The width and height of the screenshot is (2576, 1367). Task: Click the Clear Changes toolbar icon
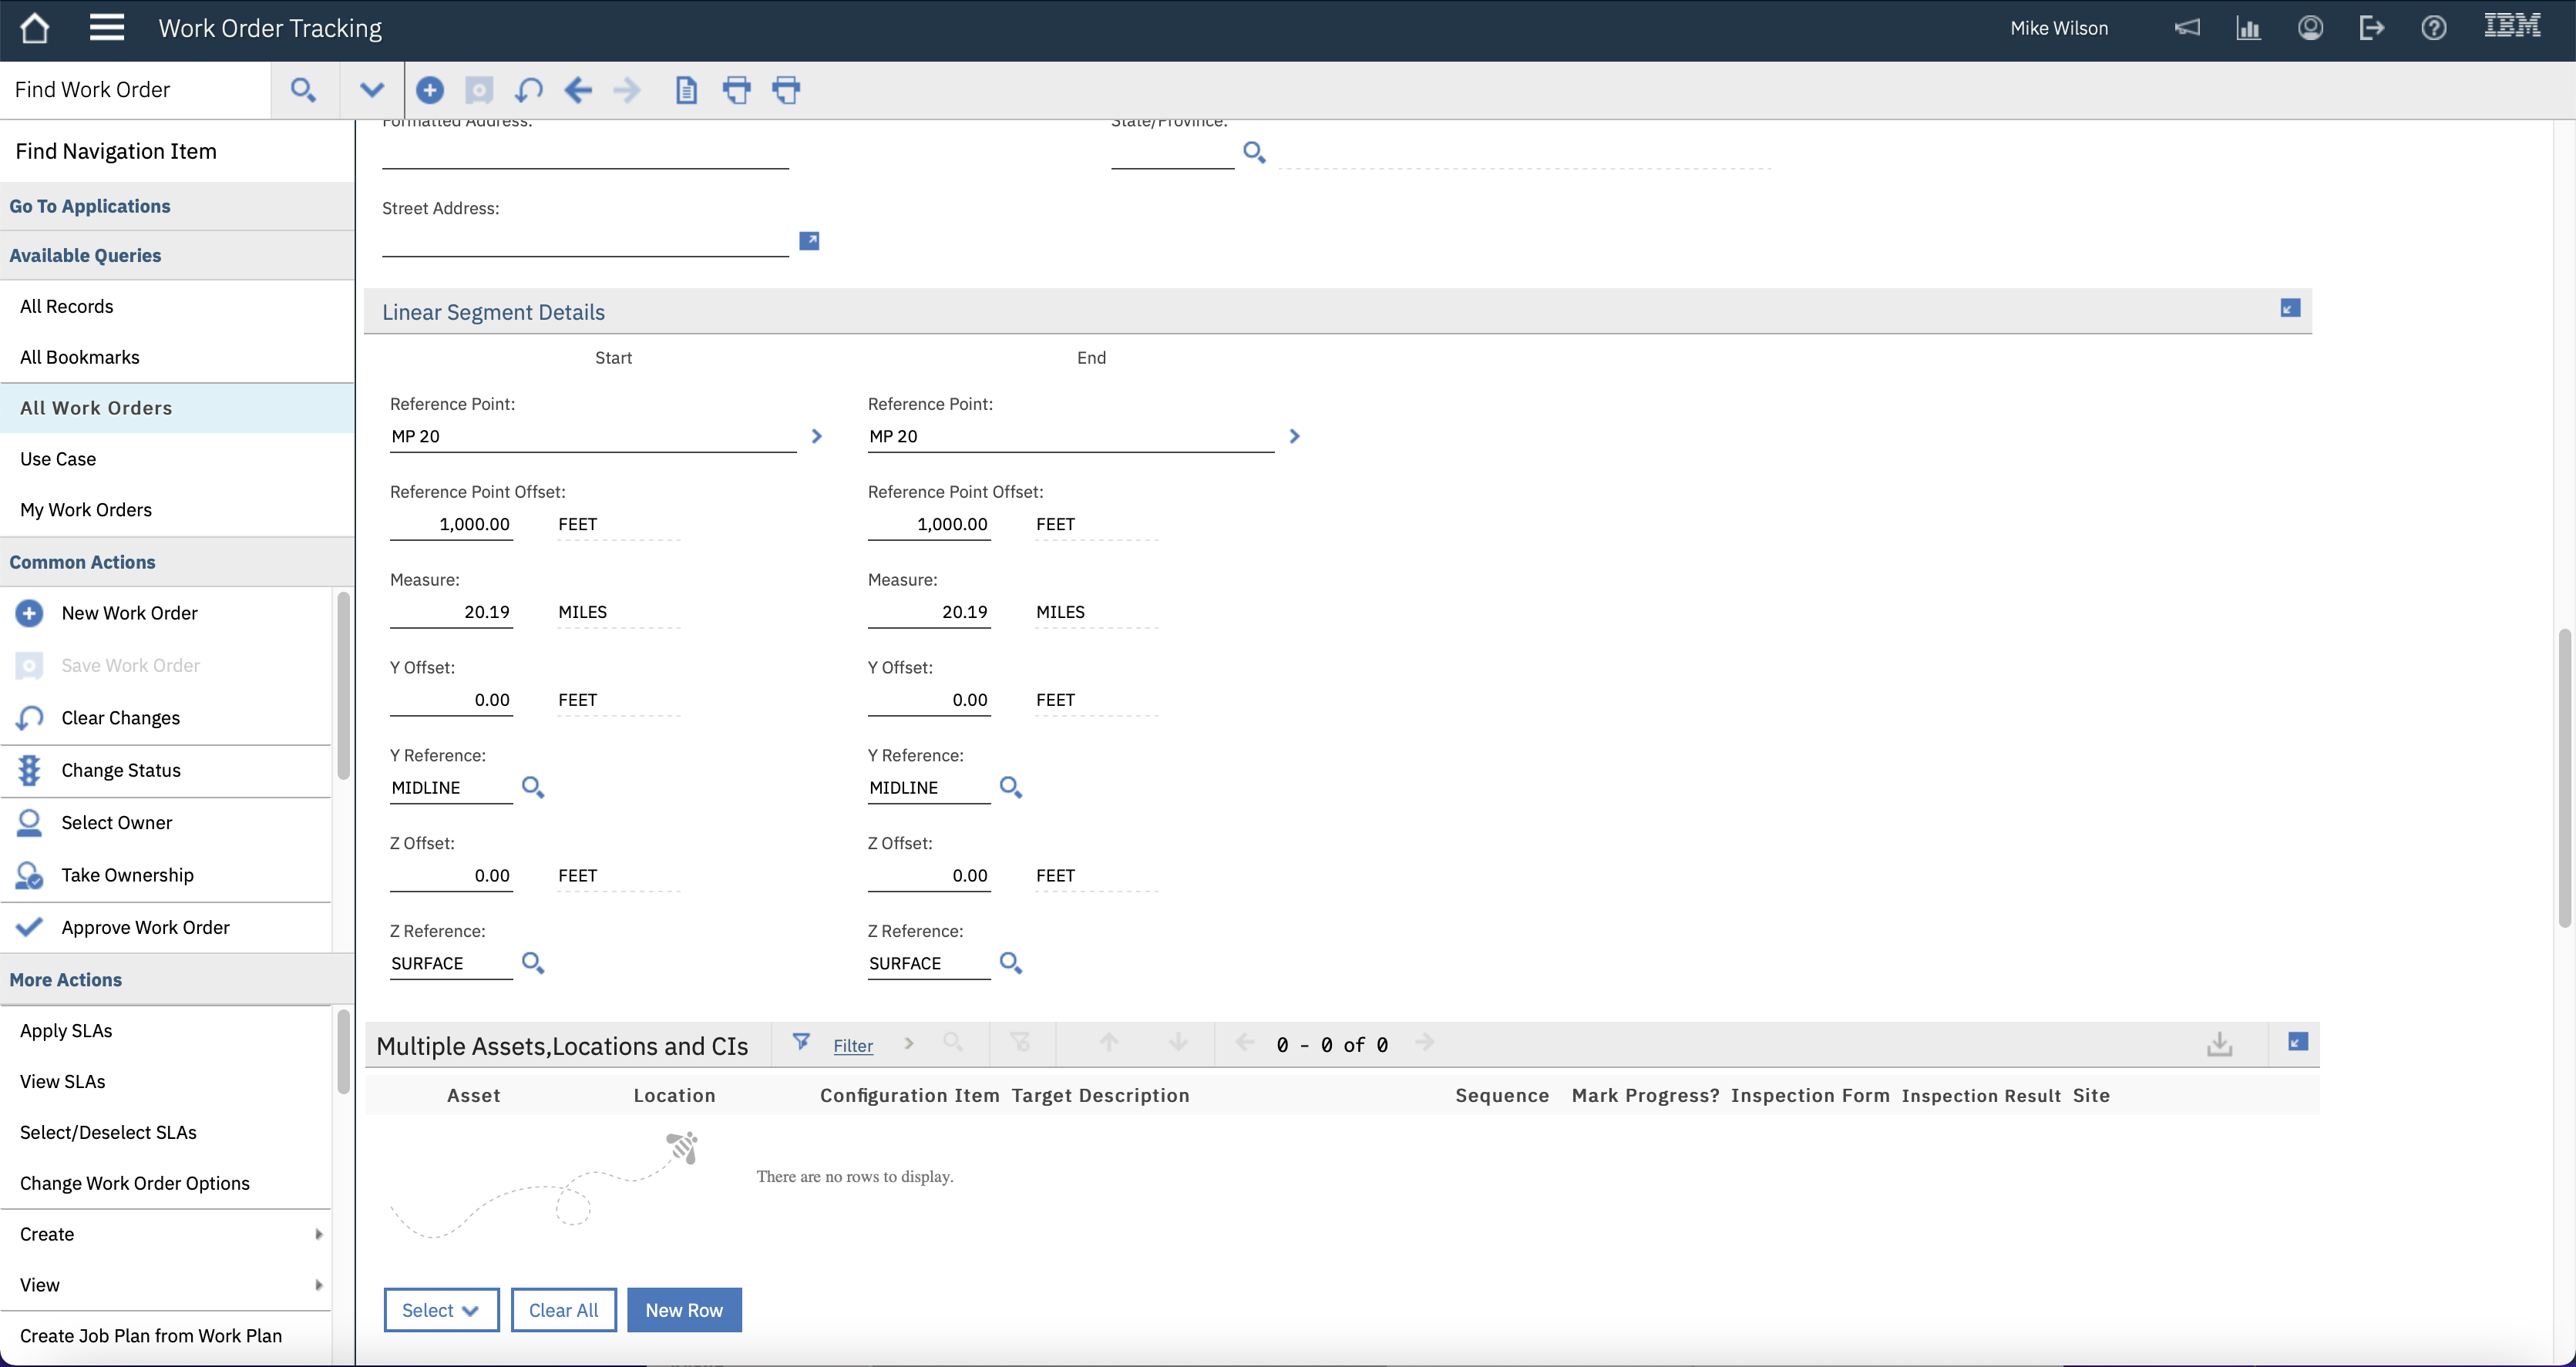[x=528, y=90]
